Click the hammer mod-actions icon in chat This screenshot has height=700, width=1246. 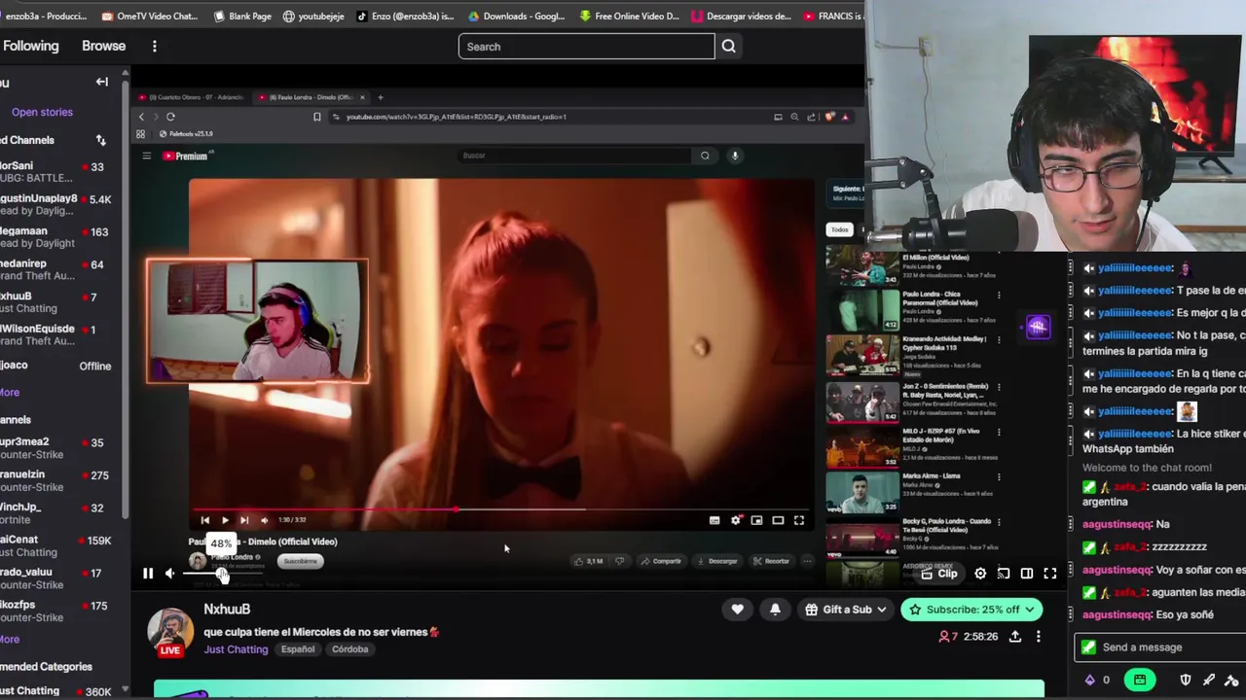(x=1232, y=681)
